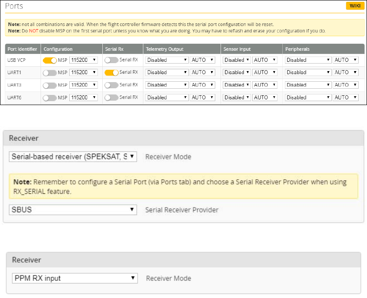Click the Telemetry Output column header

tap(165, 49)
